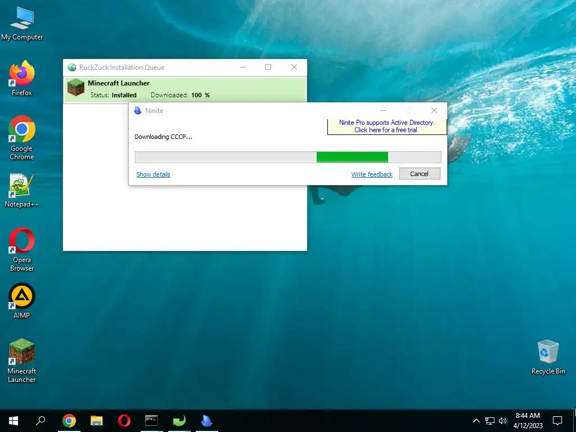
Task: Click the Windows Start button
Action: [x=13, y=421]
